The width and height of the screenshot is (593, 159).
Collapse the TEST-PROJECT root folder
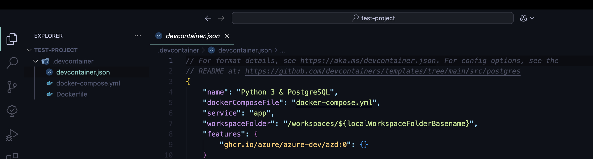(29, 50)
